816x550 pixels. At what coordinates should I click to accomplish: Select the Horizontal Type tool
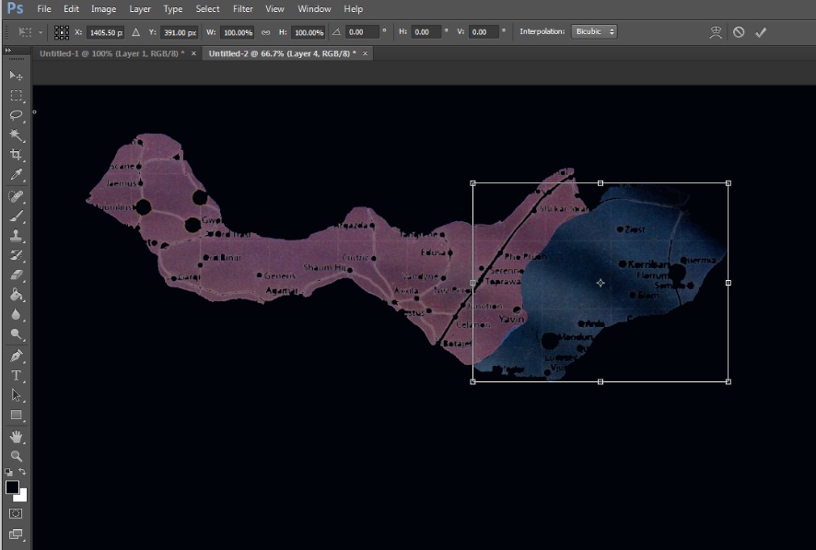pos(16,375)
